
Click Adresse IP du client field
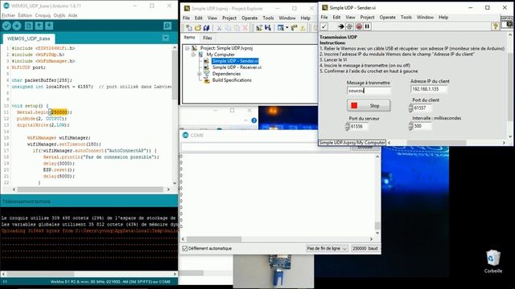tap(429, 89)
